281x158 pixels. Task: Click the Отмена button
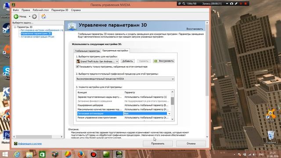pyautogui.click(x=191, y=144)
